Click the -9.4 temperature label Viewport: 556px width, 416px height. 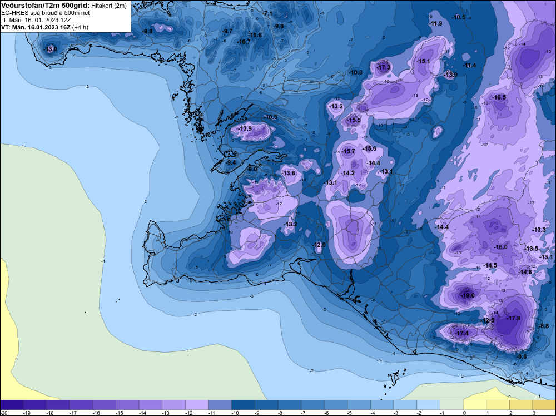pyautogui.click(x=231, y=162)
